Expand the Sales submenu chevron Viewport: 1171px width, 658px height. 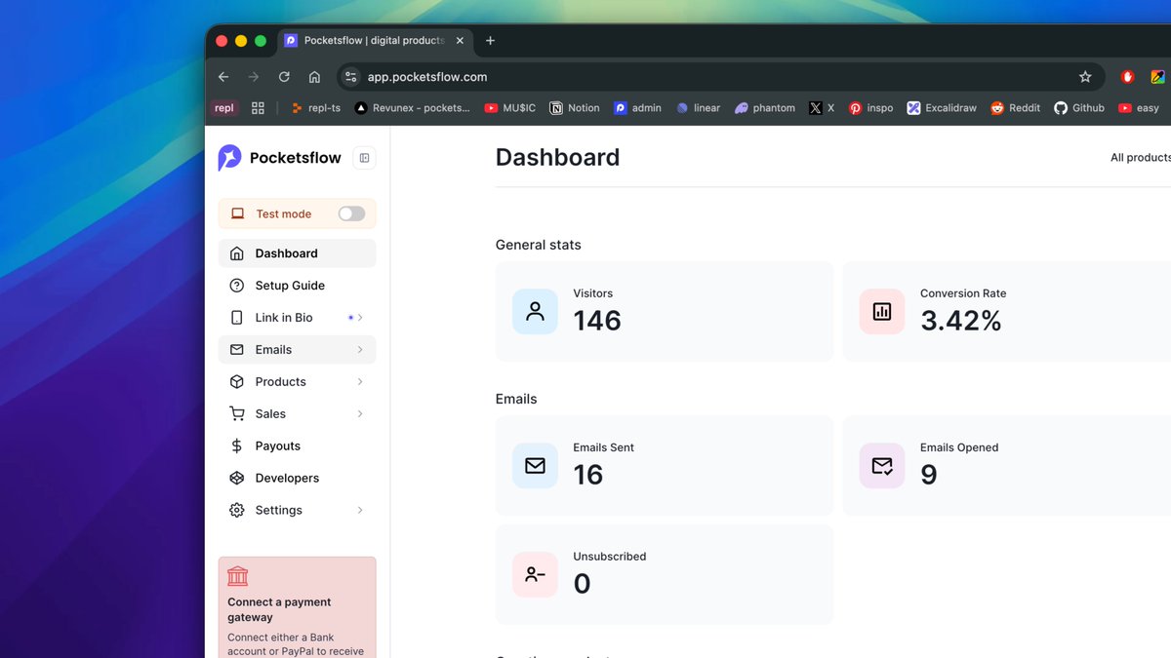coord(360,413)
